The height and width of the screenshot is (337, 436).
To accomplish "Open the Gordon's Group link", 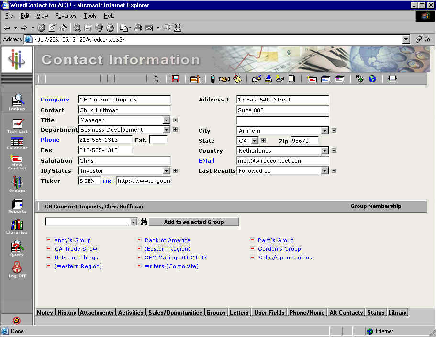I will pyautogui.click(x=279, y=249).
